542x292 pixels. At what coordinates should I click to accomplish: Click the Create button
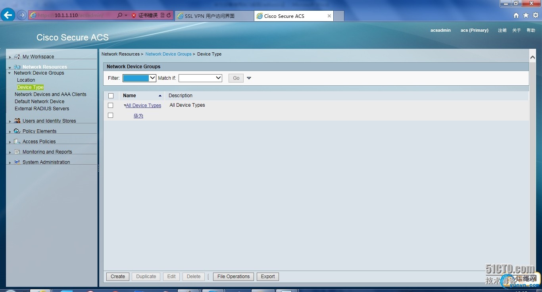click(118, 277)
